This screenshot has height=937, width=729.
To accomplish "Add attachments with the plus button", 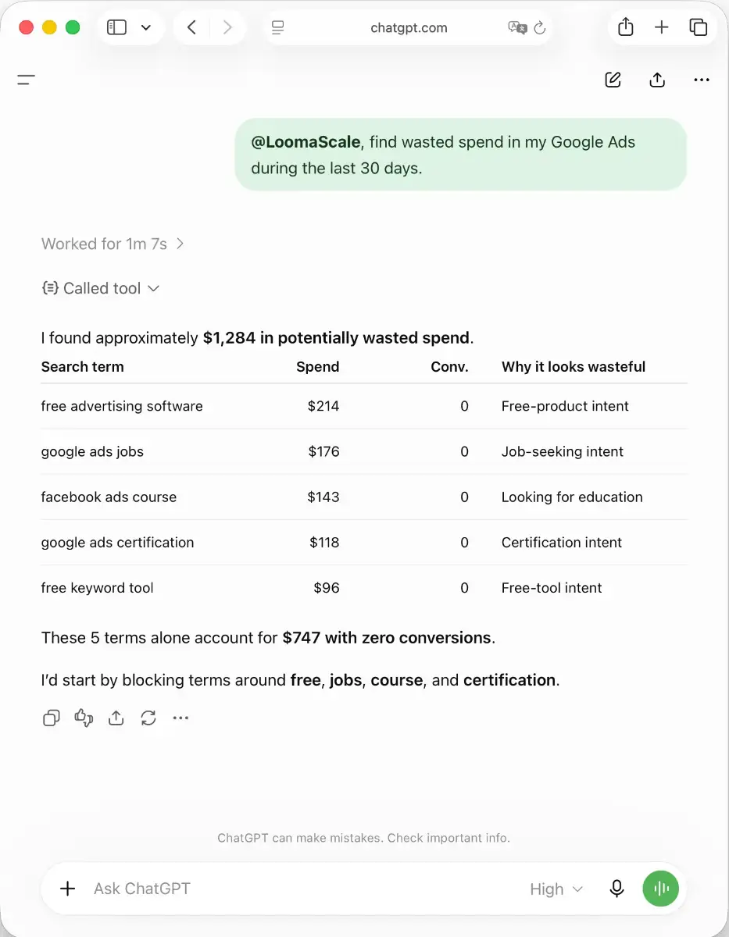I will [68, 889].
